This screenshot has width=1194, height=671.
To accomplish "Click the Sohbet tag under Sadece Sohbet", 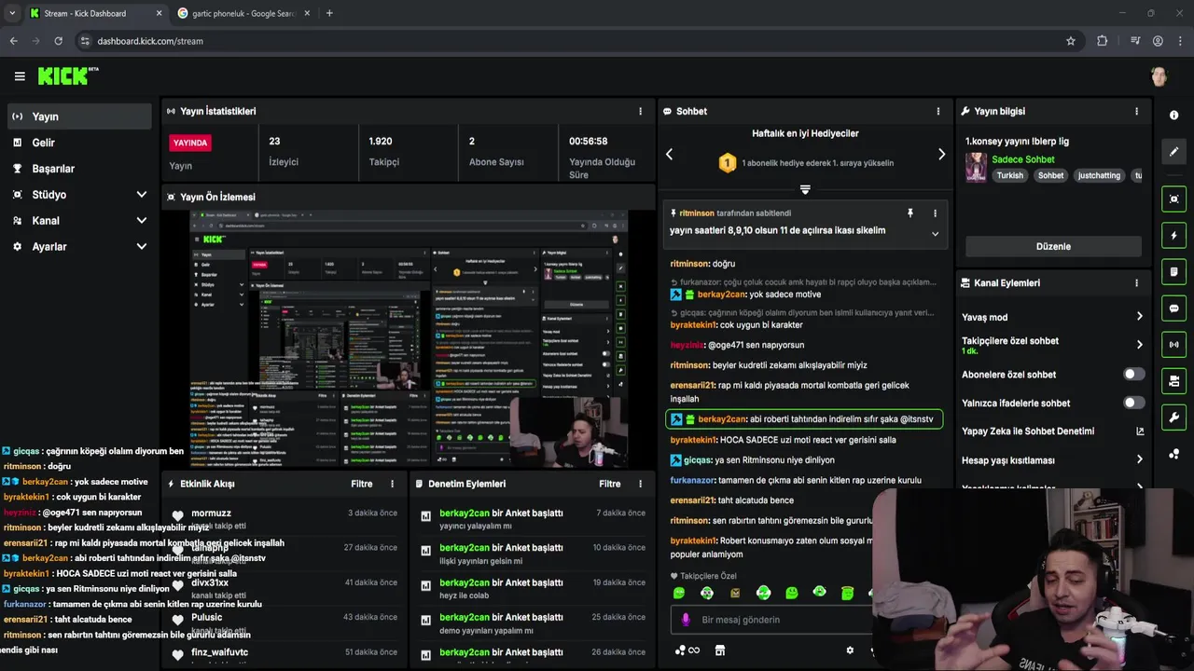I will 1050,175.
